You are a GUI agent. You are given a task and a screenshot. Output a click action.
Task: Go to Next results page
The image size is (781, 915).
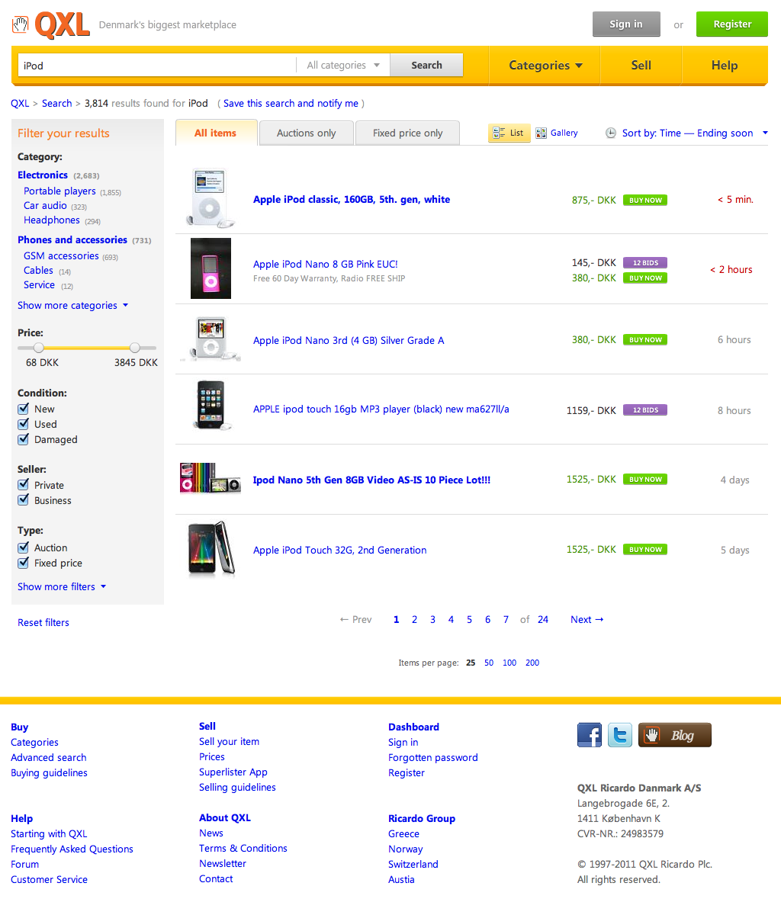click(587, 619)
